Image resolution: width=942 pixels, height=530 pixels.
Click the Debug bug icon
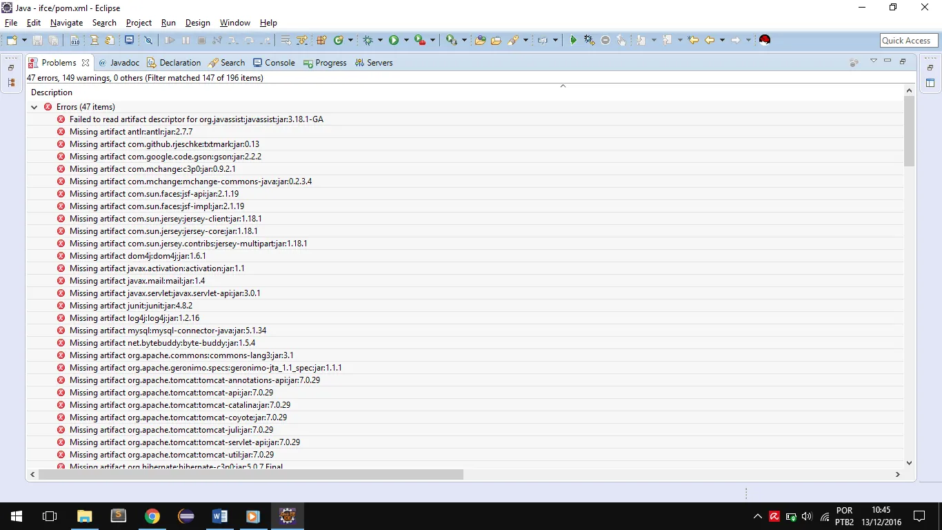click(368, 40)
